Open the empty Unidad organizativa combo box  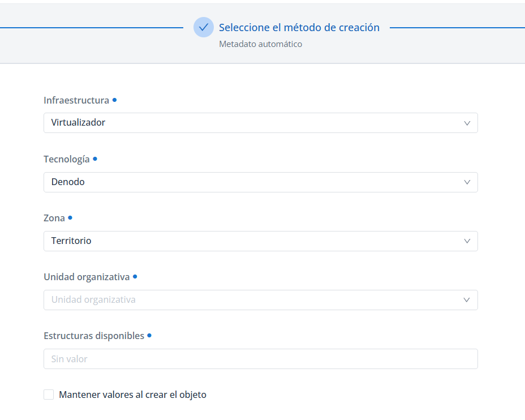249,300
